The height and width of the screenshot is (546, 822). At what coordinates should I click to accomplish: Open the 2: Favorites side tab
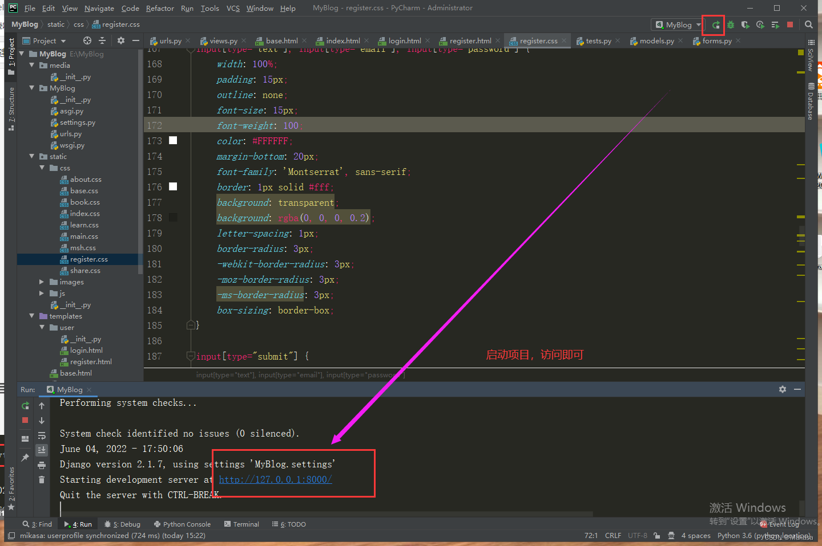point(11,488)
